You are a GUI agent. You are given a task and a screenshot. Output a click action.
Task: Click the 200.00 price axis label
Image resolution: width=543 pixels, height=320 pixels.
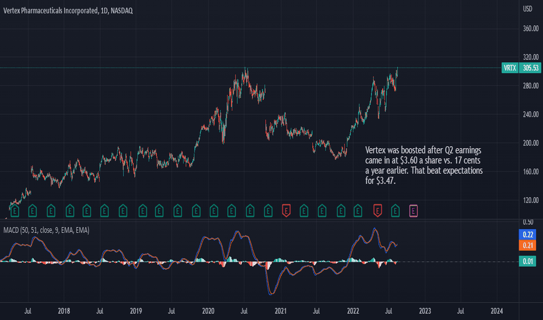(531, 143)
